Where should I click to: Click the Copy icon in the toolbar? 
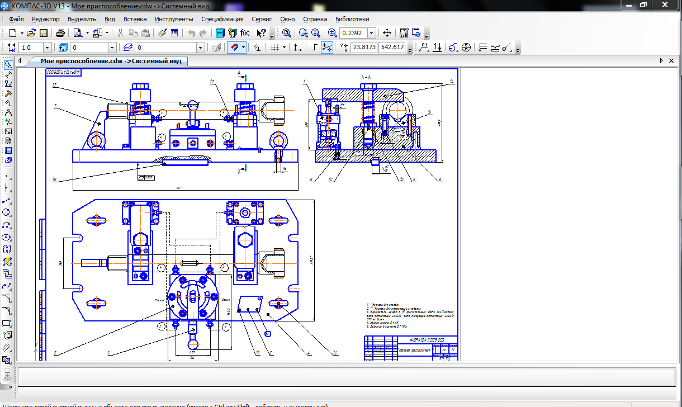tap(134, 33)
